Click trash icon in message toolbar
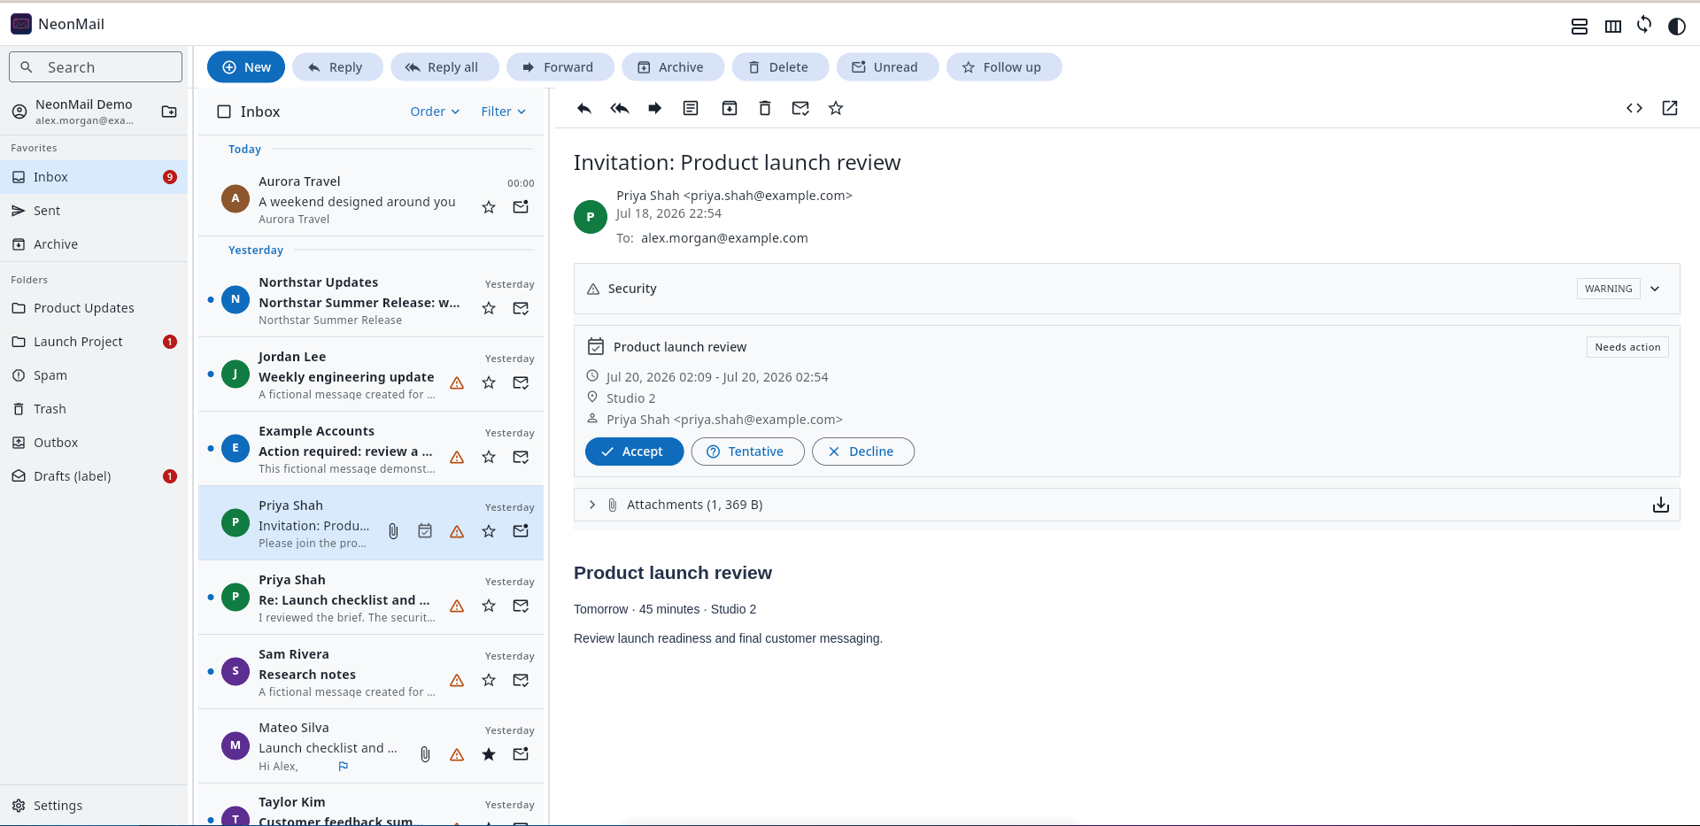This screenshot has height=826, width=1700. coord(765,108)
